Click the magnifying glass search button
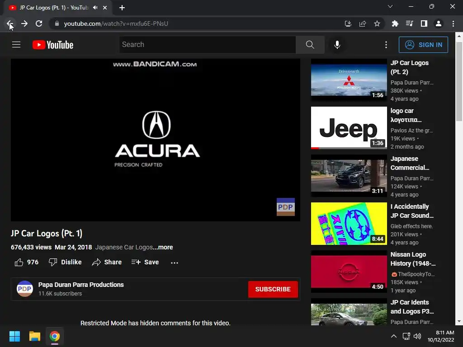The width and height of the screenshot is (463, 347). click(310, 45)
